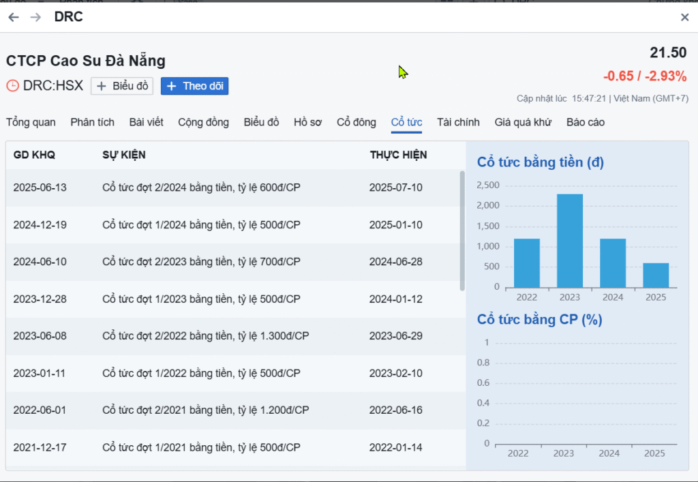Go to the Báo cáo tab

click(585, 122)
